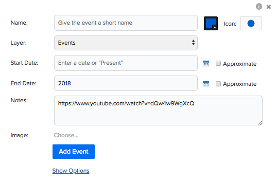The height and width of the screenshot is (185, 277).
Task: Expand the Show Options link
Action: 71,171
